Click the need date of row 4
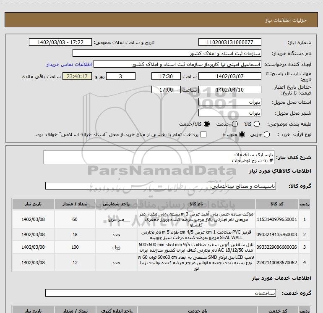The width and height of the screenshot is (323, 313). point(33,263)
